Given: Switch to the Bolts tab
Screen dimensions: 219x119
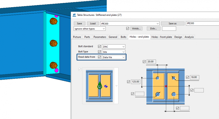Looking at the screenshot, I should (x=123, y=37).
